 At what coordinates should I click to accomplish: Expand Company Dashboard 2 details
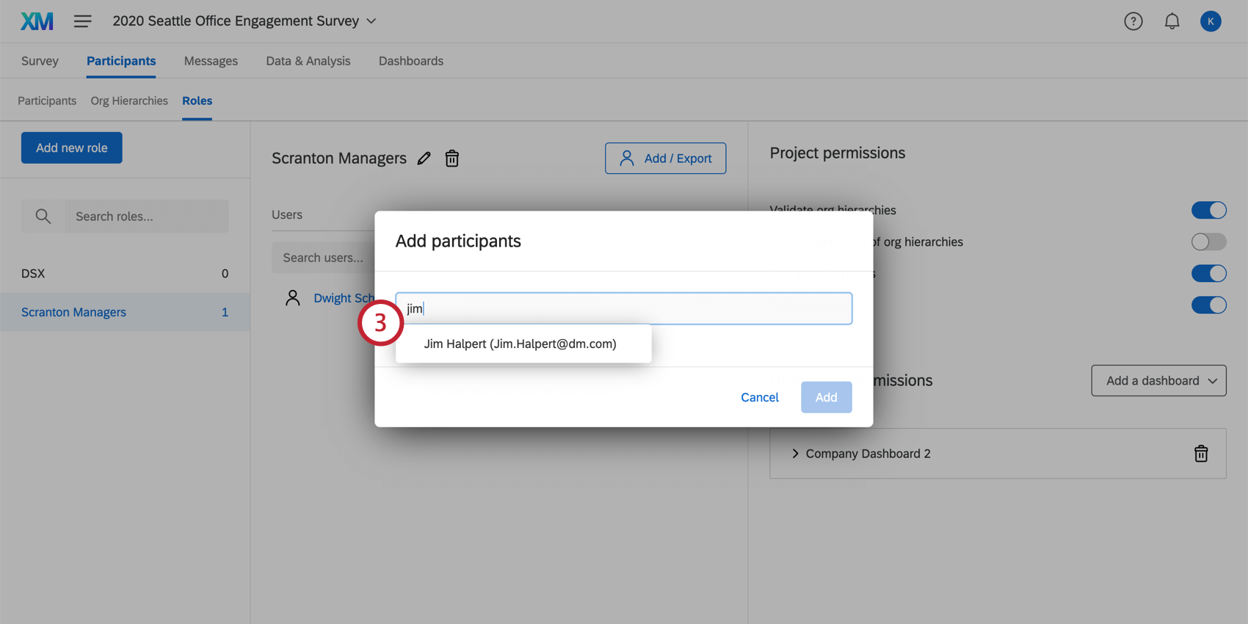click(795, 453)
